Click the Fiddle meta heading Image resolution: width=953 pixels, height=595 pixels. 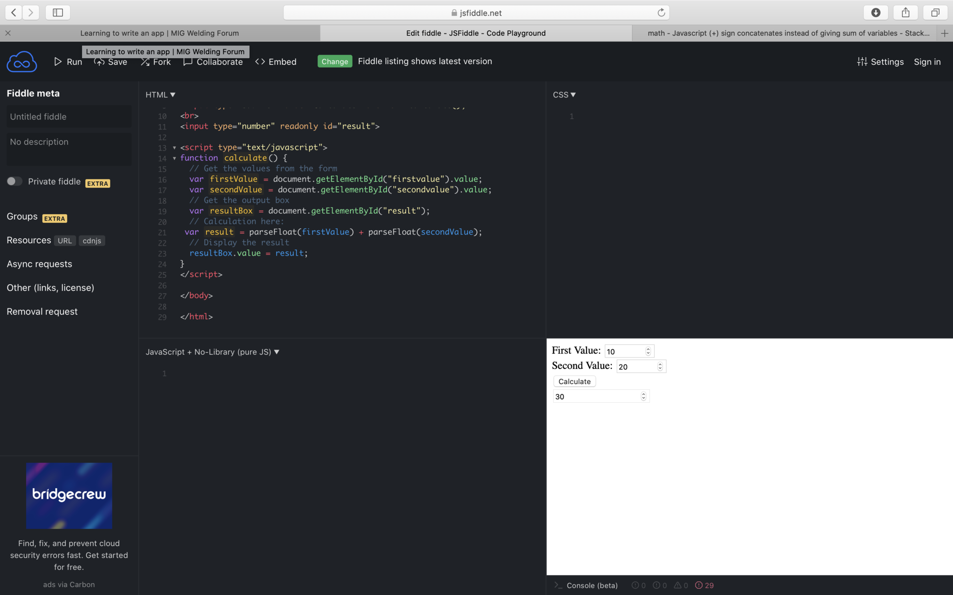pyautogui.click(x=33, y=93)
